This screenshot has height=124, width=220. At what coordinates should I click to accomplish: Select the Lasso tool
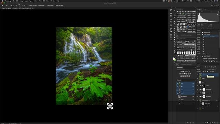pos(174,15)
